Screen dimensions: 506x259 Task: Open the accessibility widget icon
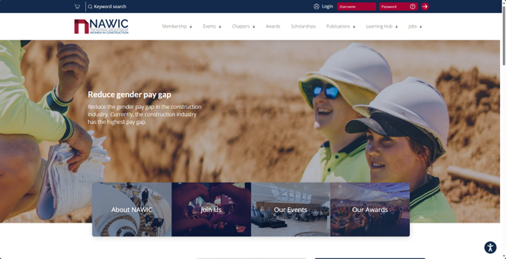pyautogui.click(x=490, y=248)
